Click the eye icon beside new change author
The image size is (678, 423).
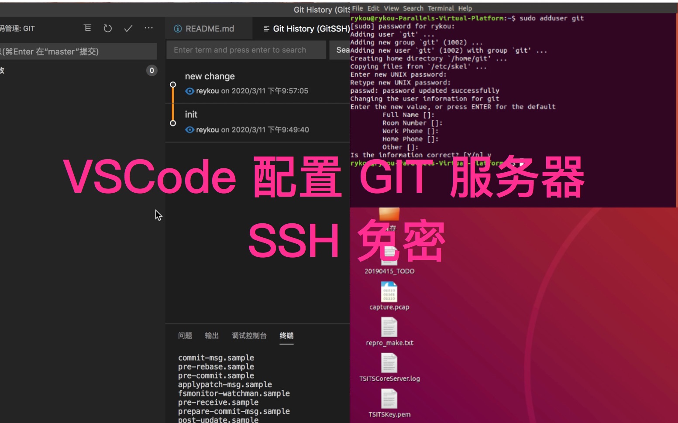coord(189,91)
